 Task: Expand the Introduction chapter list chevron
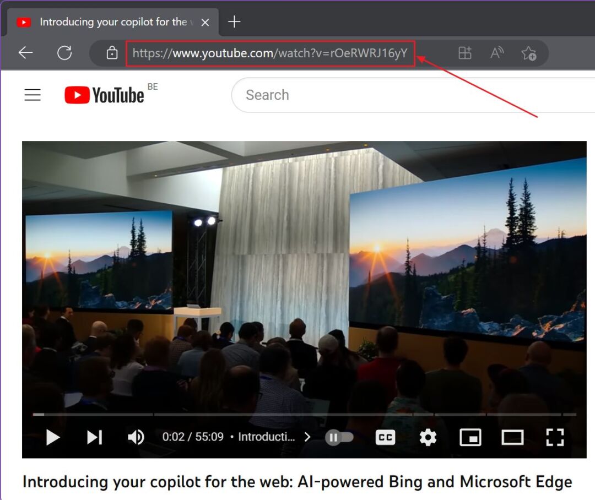coord(307,437)
